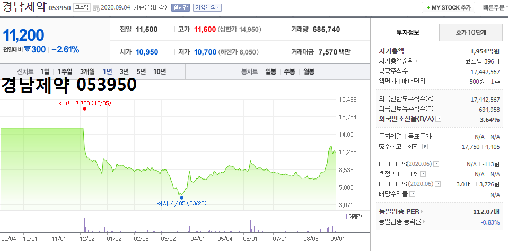Click the 19,466 price axis label
The image size is (508, 251).
[348, 100]
